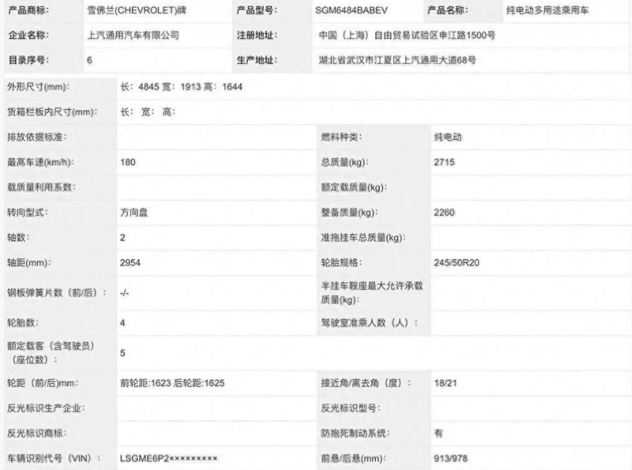Click the 轮胎规格 label
Image resolution: width=632 pixels, height=470 pixels.
pos(341,263)
